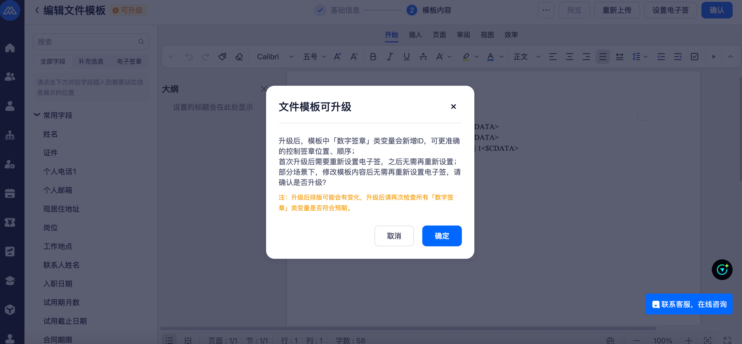Image resolution: width=742 pixels, height=344 pixels.
Task: Click the line spacing icon
Action: point(636,57)
